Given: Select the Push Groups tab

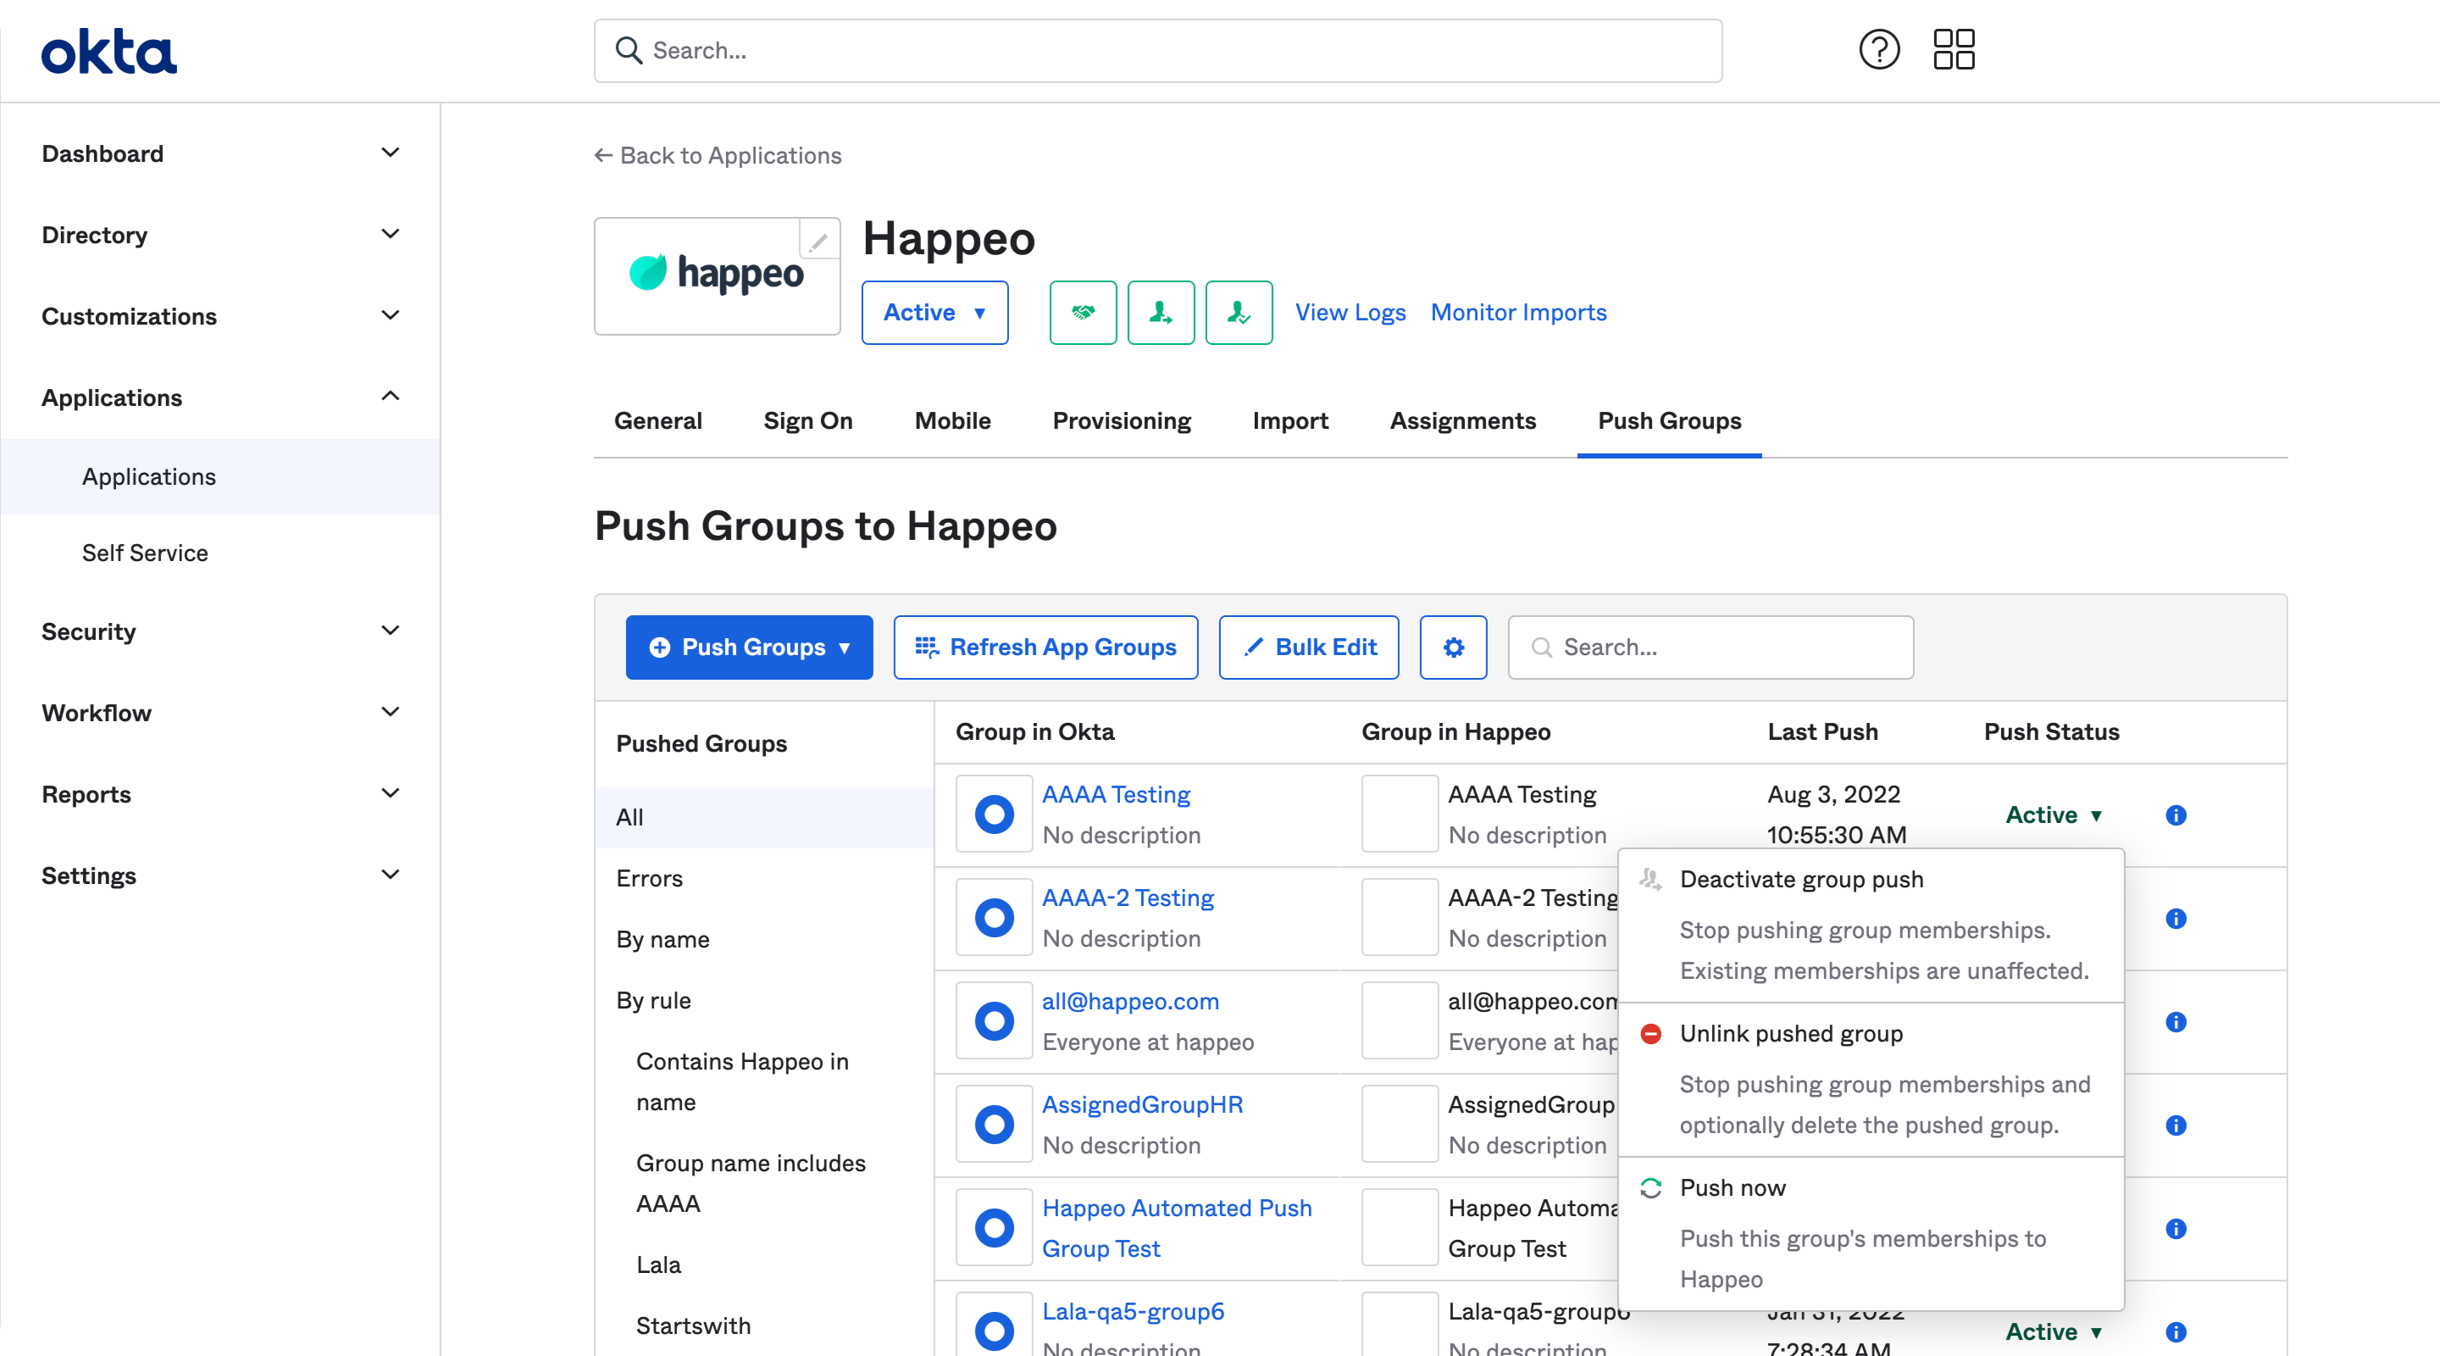Looking at the screenshot, I should pos(1669,420).
